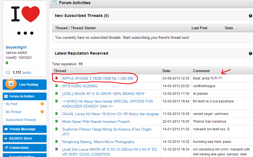The height and width of the screenshot is (157, 253).
Task: Click red reputation square for iPhone thread
Action: coord(56,78)
